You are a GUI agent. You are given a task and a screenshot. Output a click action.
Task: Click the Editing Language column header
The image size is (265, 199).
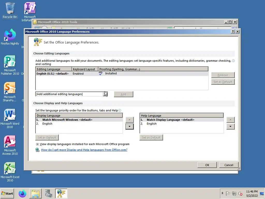tap(54, 69)
